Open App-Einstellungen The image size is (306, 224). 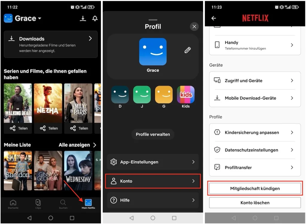(x=153, y=162)
